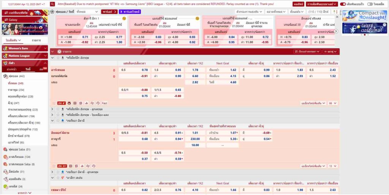Close the featured matches panel with the X

point(337,17)
